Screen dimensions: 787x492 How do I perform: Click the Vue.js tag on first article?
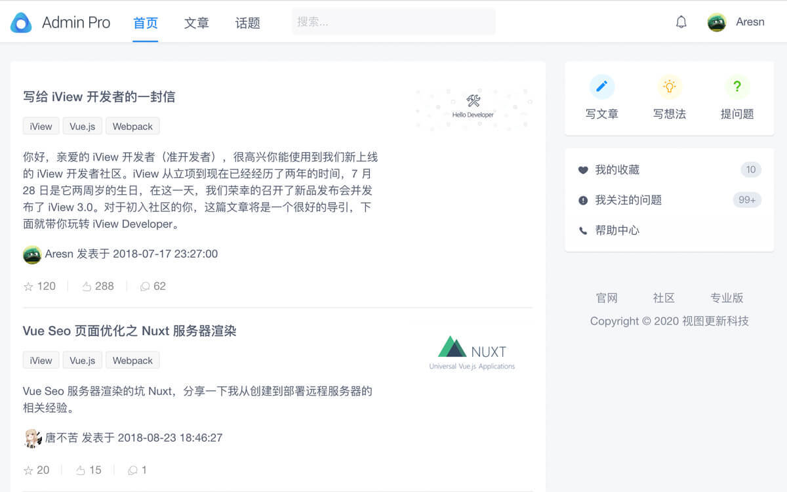tap(82, 126)
